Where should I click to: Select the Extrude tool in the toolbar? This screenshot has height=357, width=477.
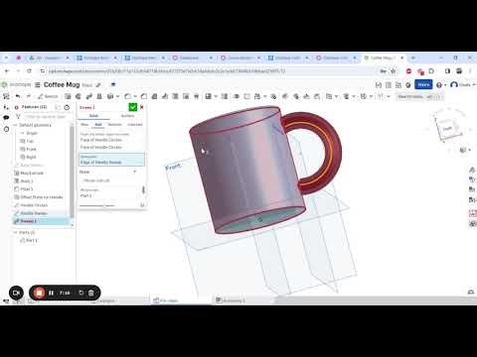(x=68, y=96)
